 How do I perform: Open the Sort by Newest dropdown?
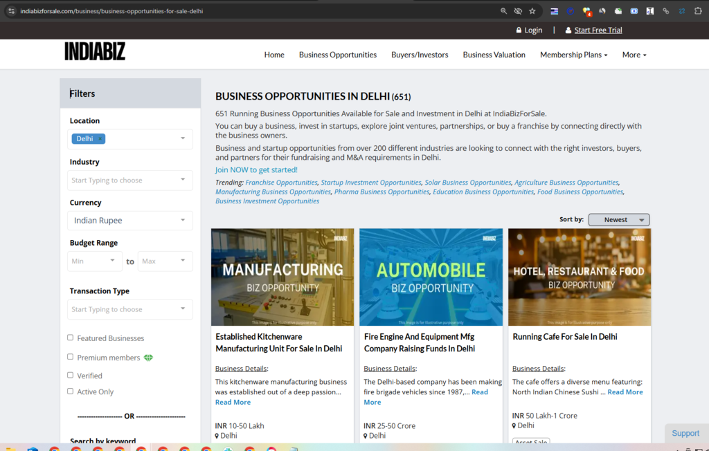point(619,220)
